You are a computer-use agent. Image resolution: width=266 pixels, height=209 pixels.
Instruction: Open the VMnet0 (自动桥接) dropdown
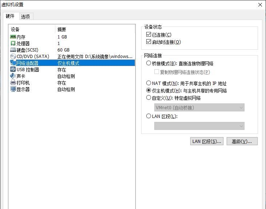click(199, 107)
